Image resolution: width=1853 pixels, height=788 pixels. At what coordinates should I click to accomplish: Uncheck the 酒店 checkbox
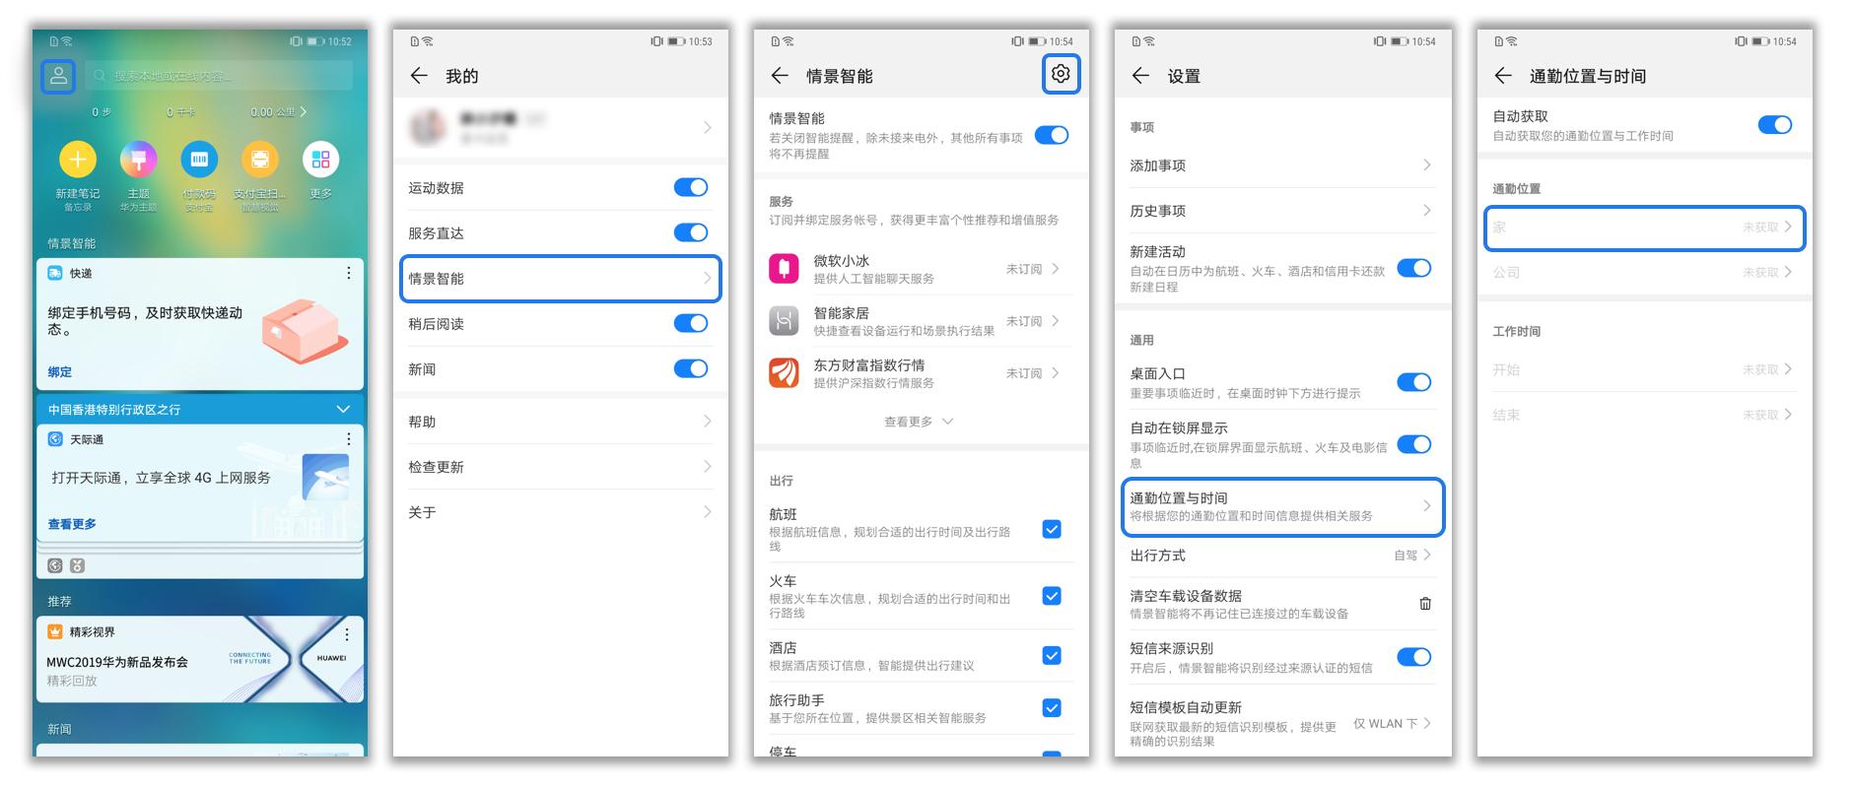point(1052,656)
